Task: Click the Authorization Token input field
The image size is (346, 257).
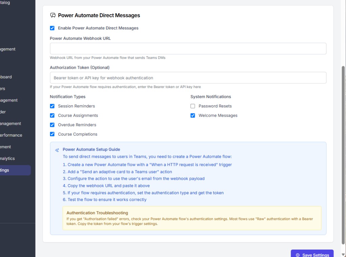Action: click(x=188, y=78)
